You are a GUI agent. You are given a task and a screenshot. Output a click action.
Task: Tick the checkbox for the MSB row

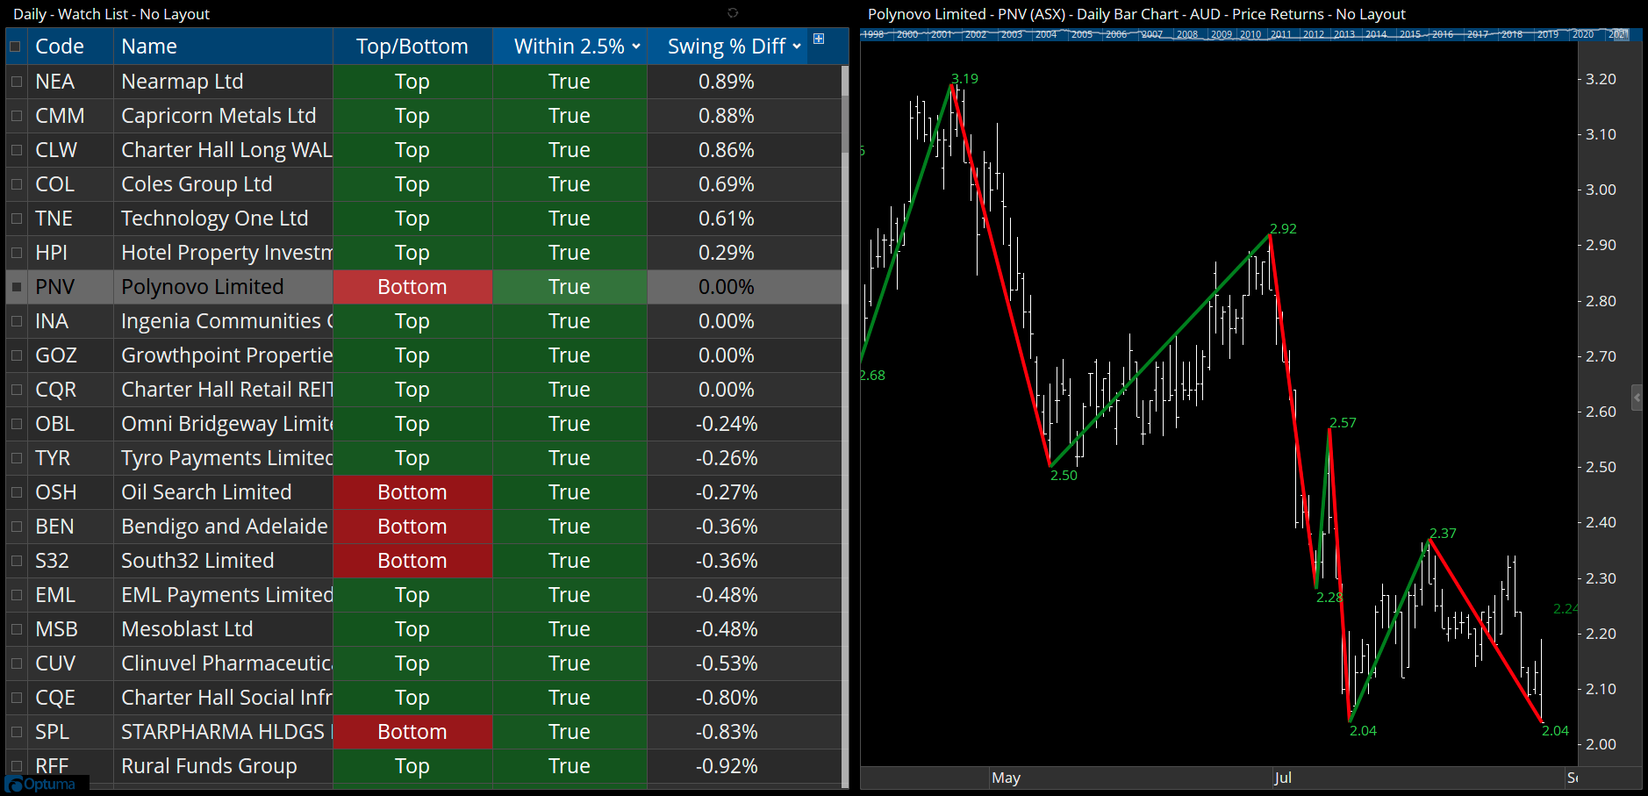coord(16,629)
